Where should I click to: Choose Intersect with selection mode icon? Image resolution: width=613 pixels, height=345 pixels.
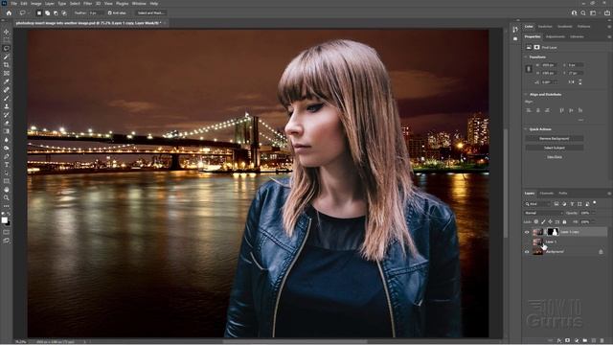[64, 12]
